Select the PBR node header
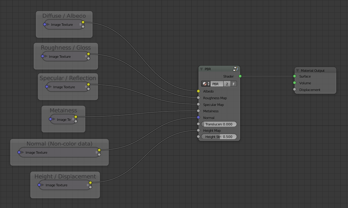The height and width of the screenshot is (208, 348). coord(219,69)
